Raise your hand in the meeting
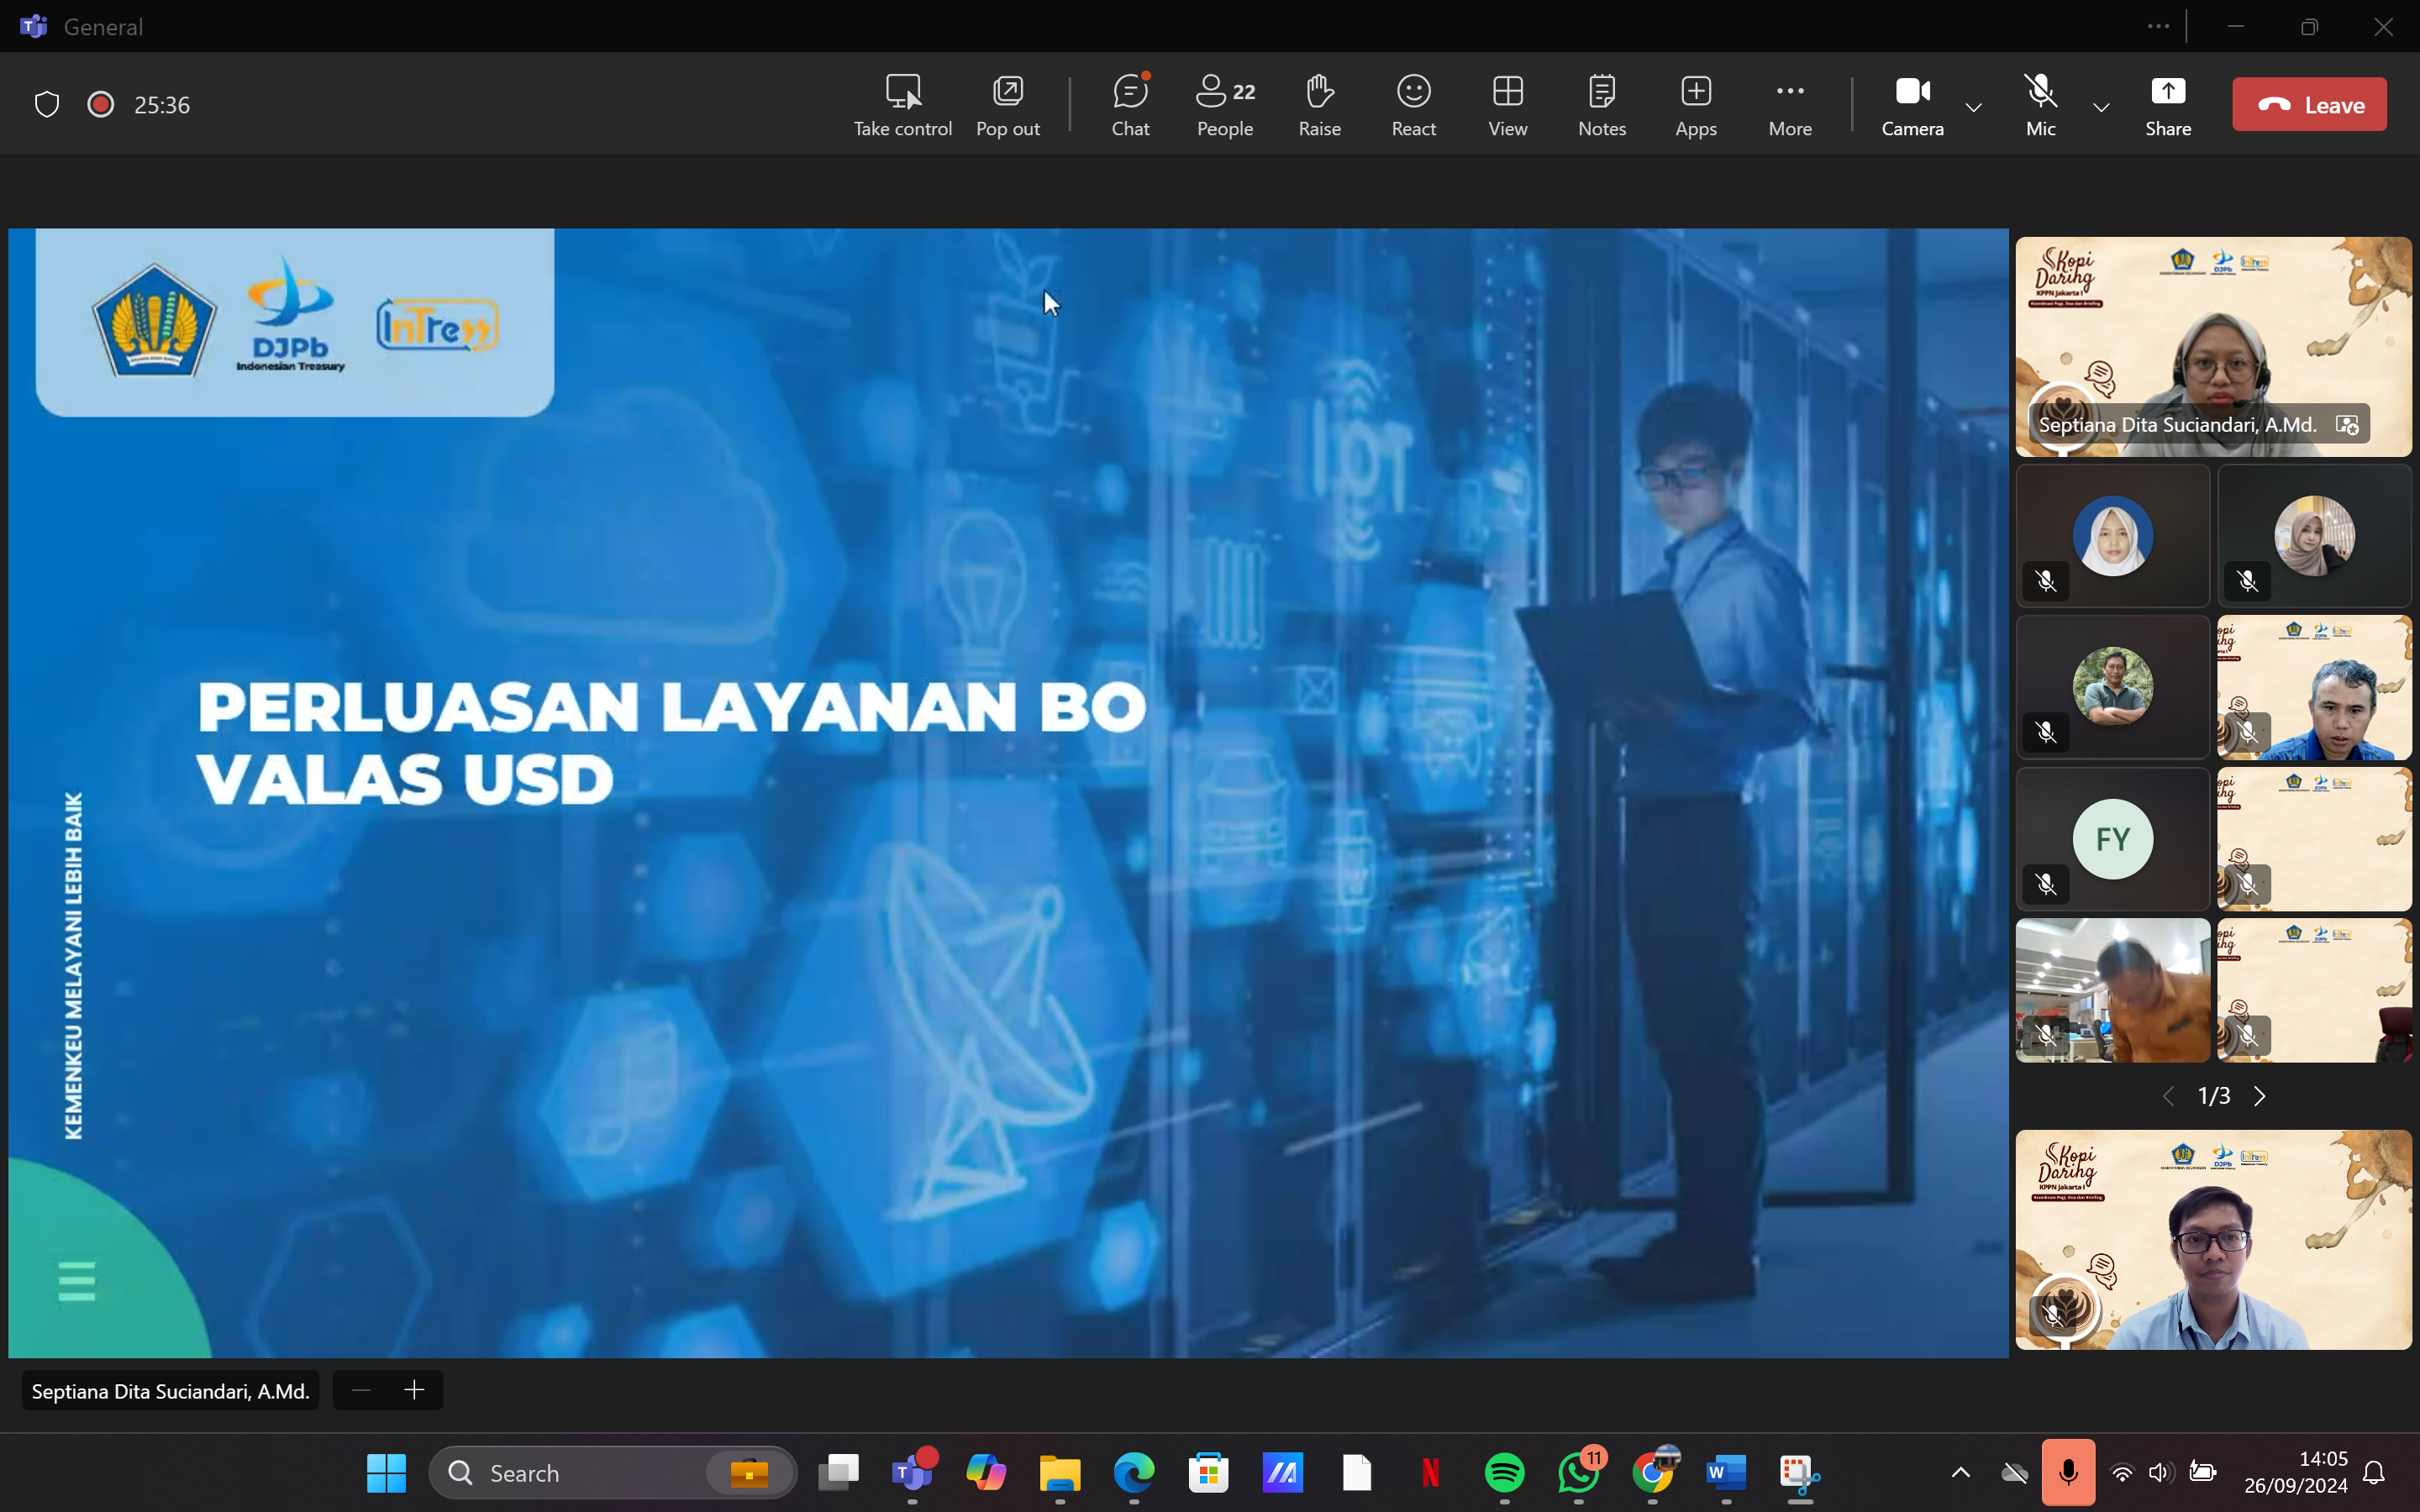The image size is (2420, 1512). pos(1319,104)
